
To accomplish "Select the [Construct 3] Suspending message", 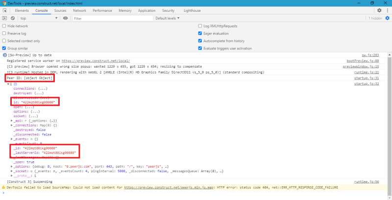I will tap(29, 182).
